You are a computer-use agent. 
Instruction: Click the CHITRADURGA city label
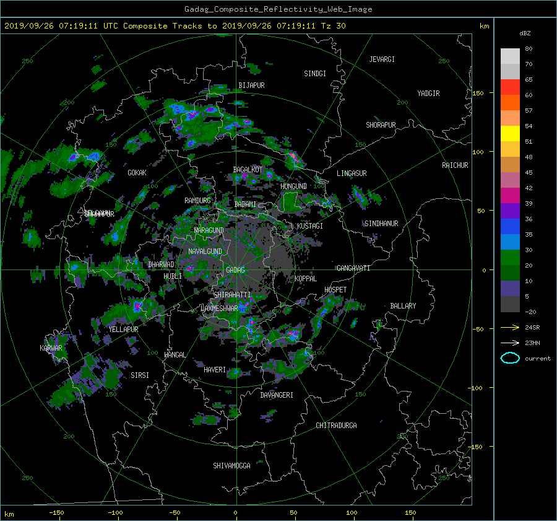coord(336,426)
